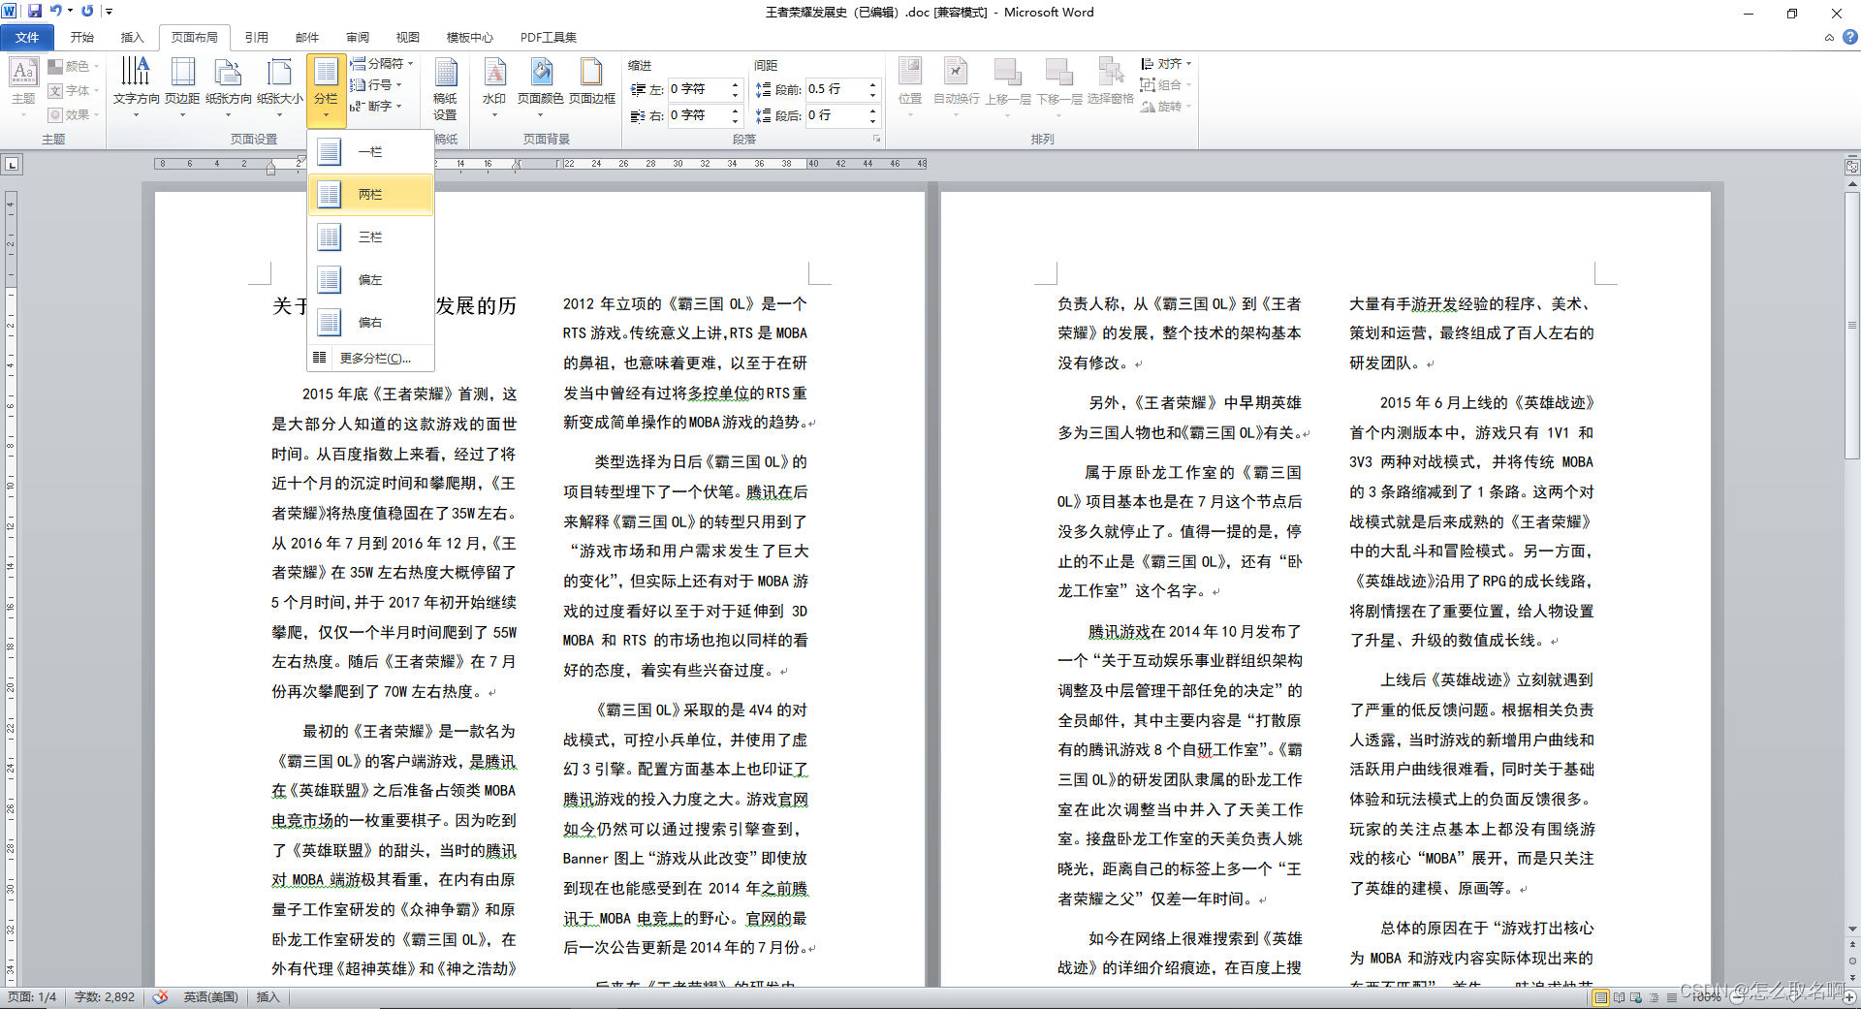Viewport: 1861px width, 1009px height.
Task: Open the Customize Quick Access Toolbar arrow
Action: [109, 11]
